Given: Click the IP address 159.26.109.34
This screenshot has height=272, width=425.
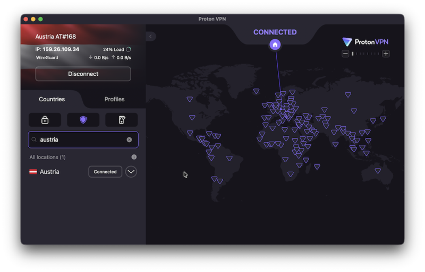Looking at the screenshot, I should click(61, 49).
